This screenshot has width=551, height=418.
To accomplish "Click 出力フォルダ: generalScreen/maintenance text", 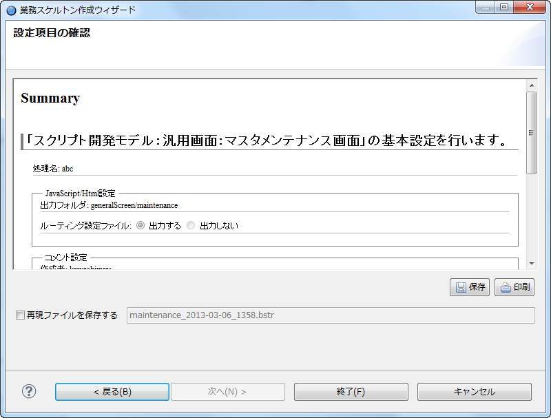I will pyautogui.click(x=109, y=205).
